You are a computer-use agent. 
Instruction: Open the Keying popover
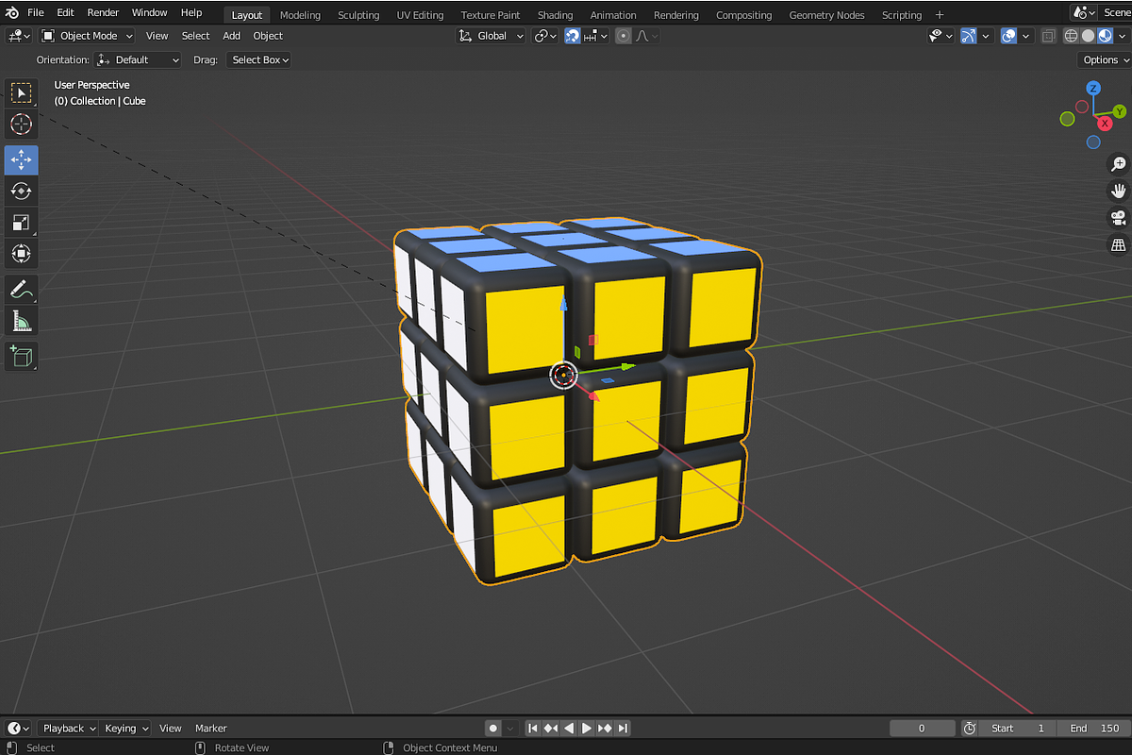(x=126, y=729)
